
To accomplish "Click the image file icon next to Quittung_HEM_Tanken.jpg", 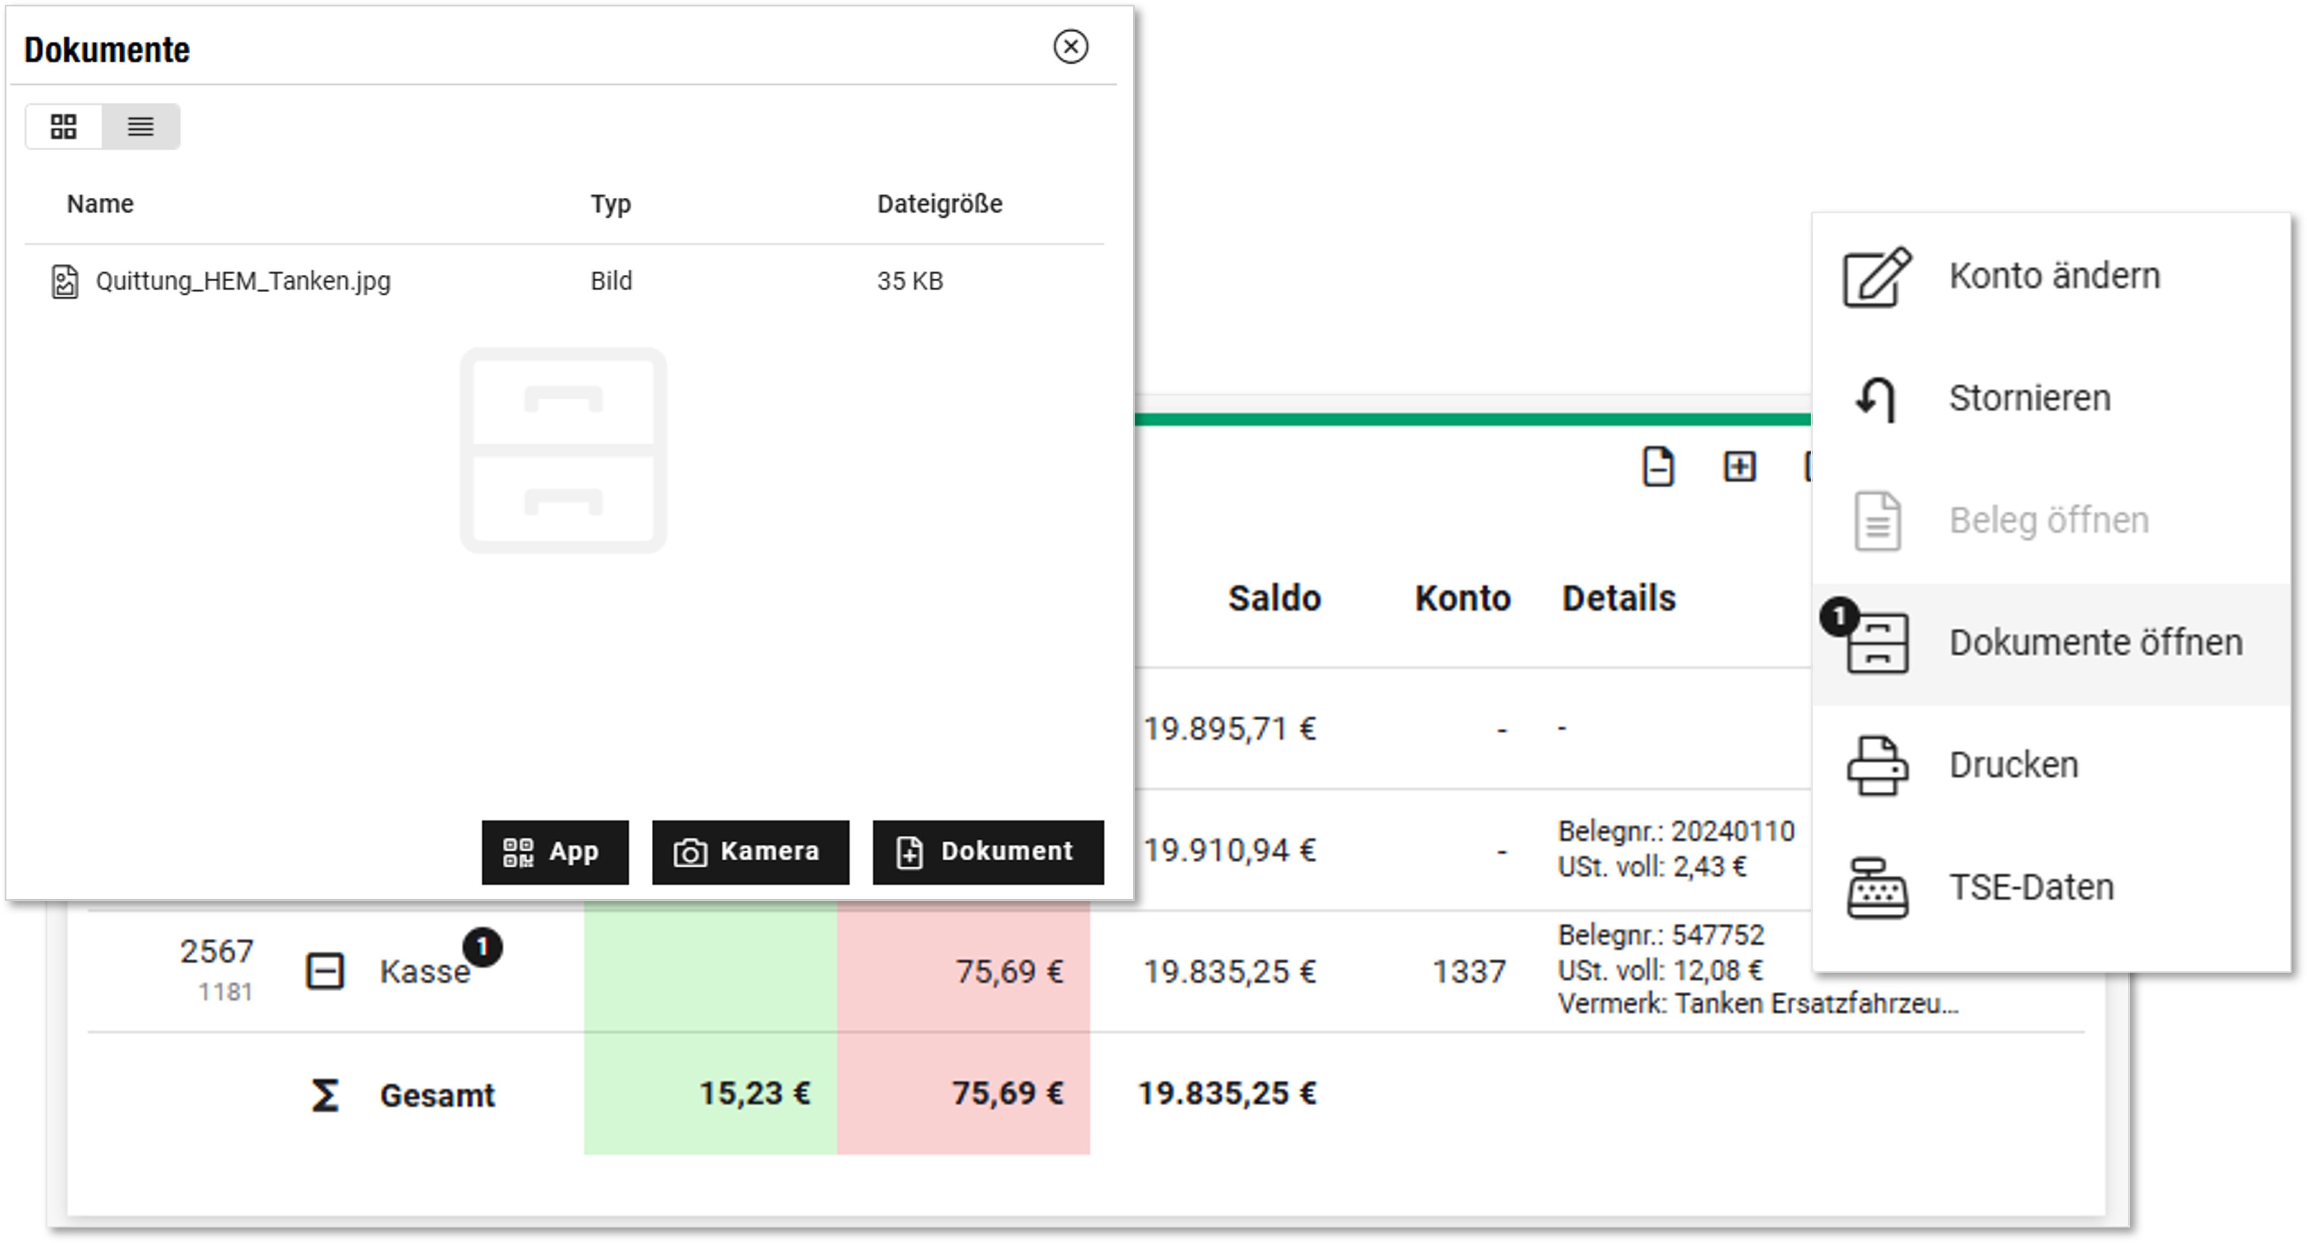I will 65,281.
